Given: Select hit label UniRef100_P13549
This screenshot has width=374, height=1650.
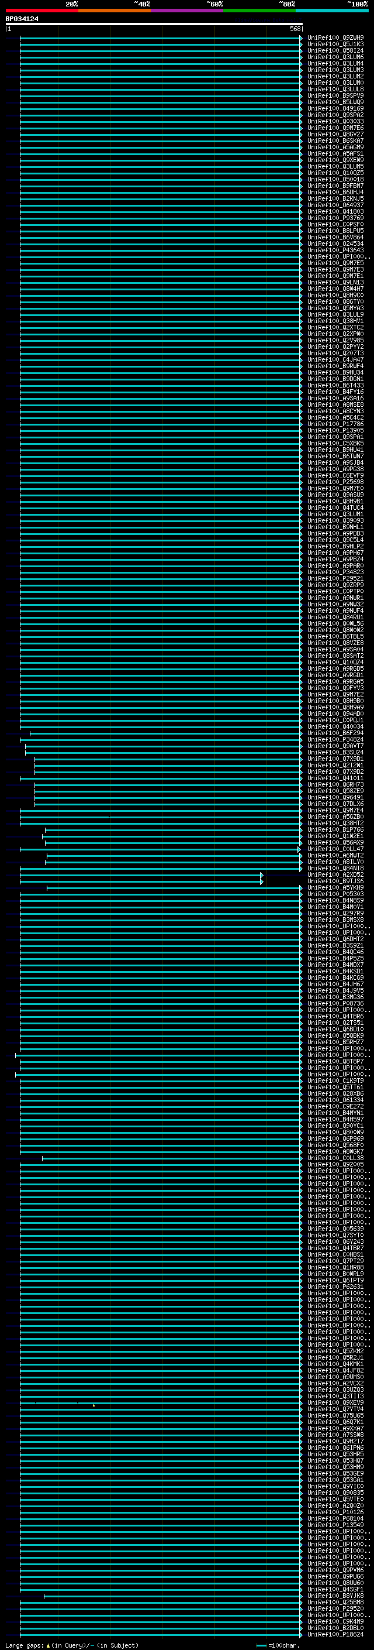Looking at the screenshot, I should point(335,1525).
